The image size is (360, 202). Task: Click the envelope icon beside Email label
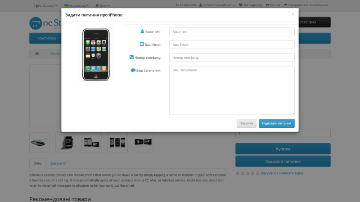[142, 44]
